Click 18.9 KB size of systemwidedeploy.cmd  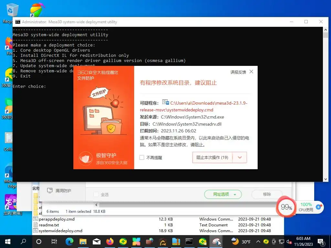pyautogui.click(x=166, y=231)
